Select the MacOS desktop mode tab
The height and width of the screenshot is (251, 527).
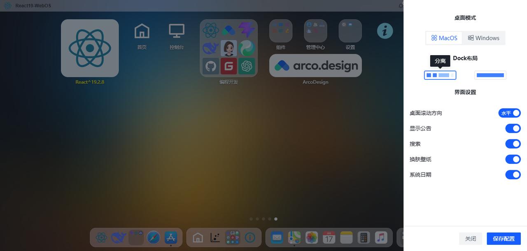[x=444, y=38]
